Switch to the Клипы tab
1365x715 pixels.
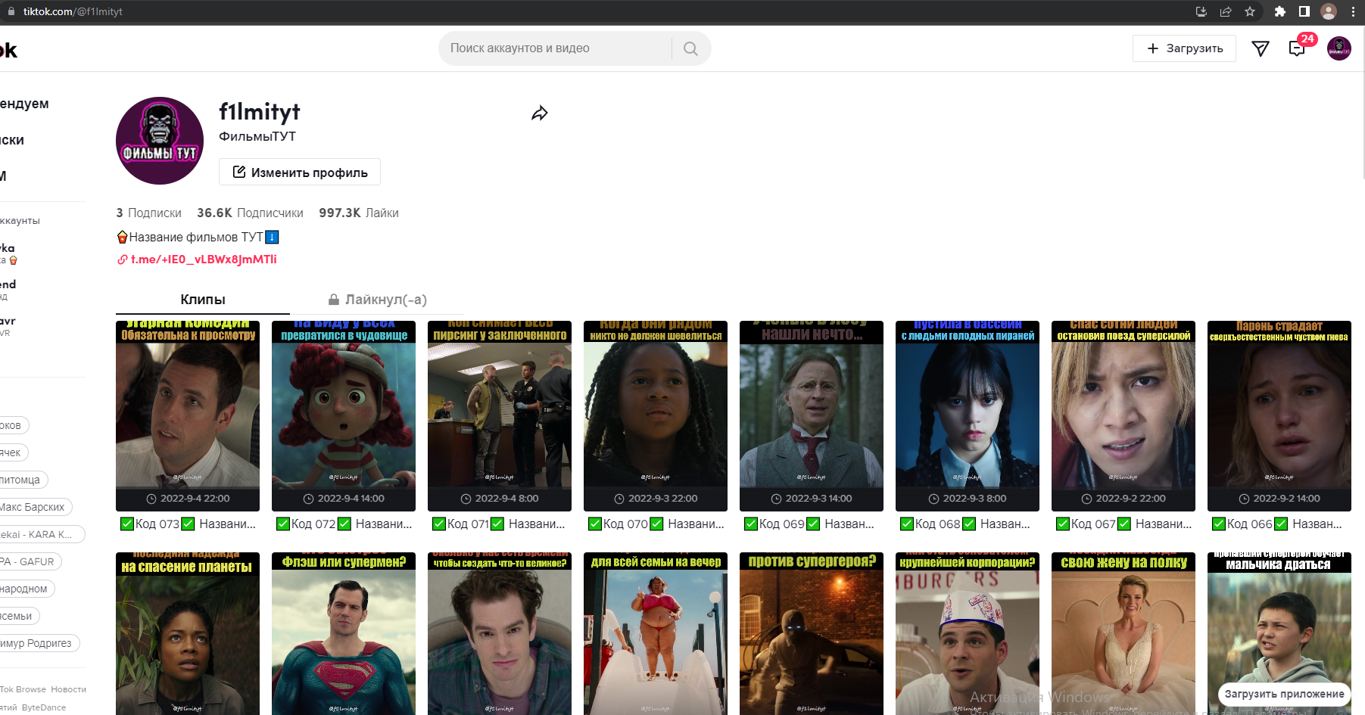coord(203,300)
